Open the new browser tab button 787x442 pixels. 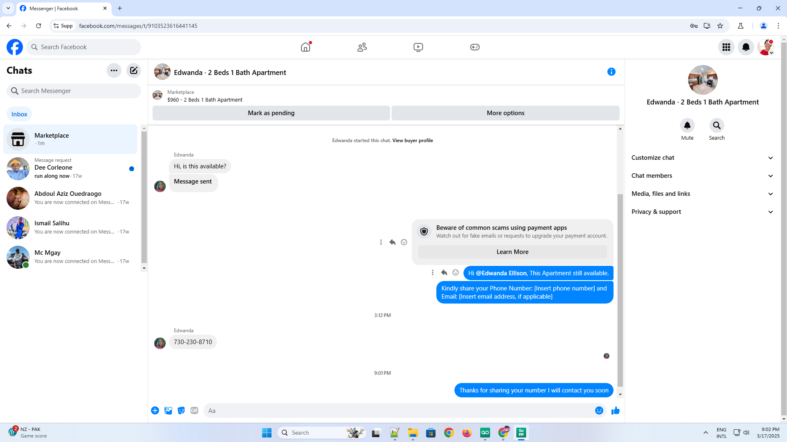pyautogui.click(x=120, y=8)
